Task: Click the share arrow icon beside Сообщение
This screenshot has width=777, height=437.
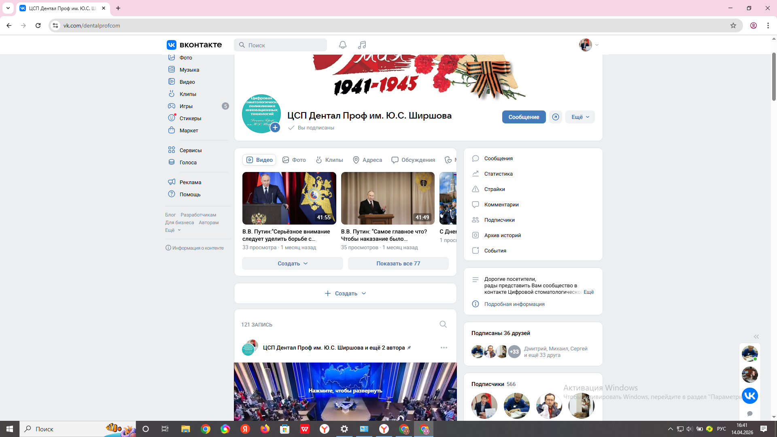Action: point(556,117)
